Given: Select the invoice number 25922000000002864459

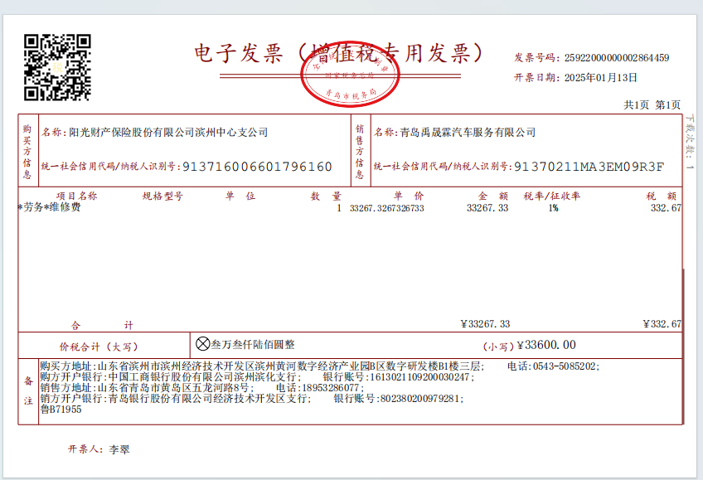Looking at the screenshot, I should click(616, 58).
